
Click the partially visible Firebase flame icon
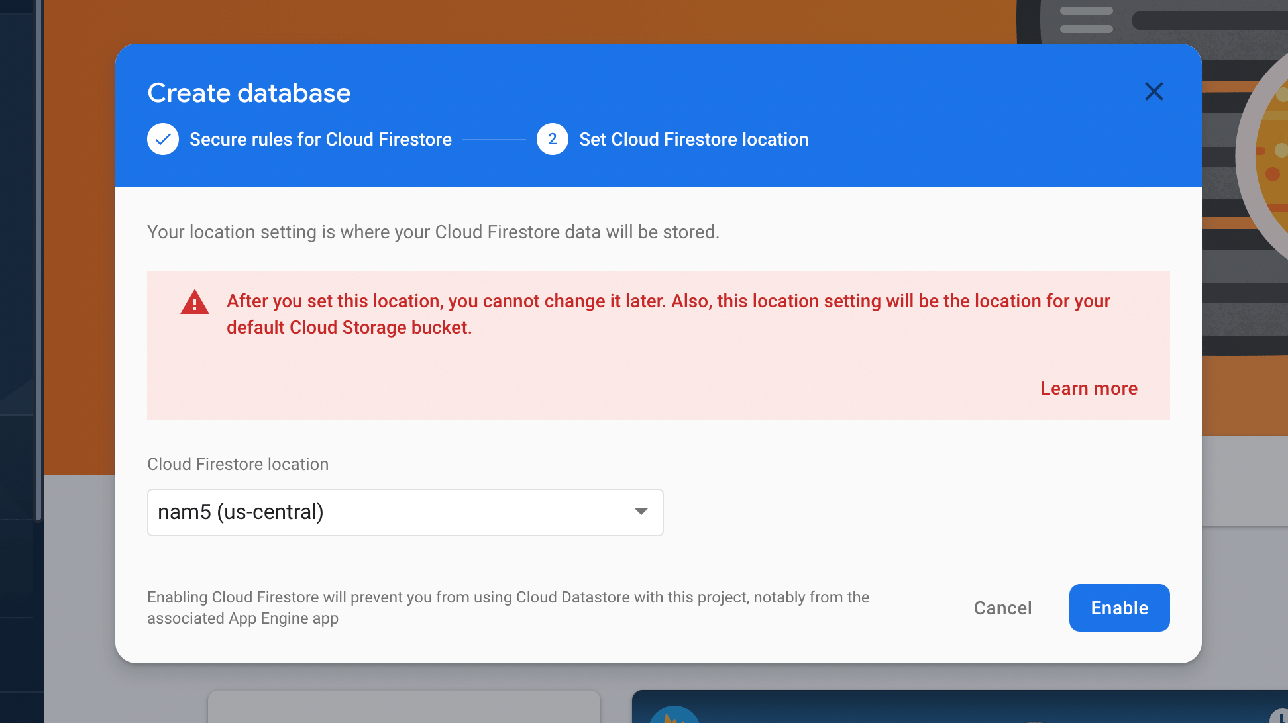coord(674,715)
